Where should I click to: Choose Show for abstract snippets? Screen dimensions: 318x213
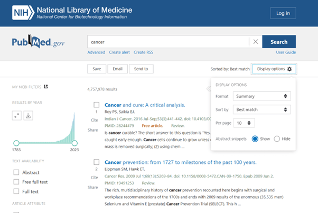(x=255, y=139)
